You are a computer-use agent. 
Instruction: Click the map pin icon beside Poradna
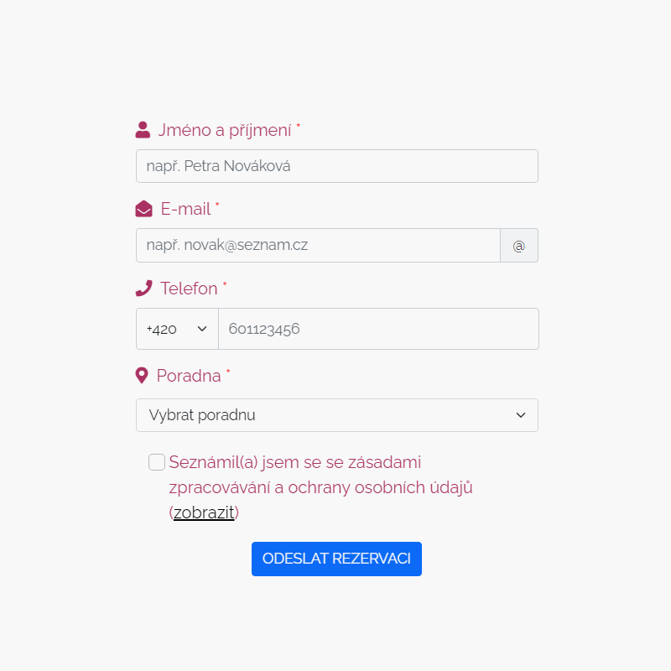pos(142,376)
